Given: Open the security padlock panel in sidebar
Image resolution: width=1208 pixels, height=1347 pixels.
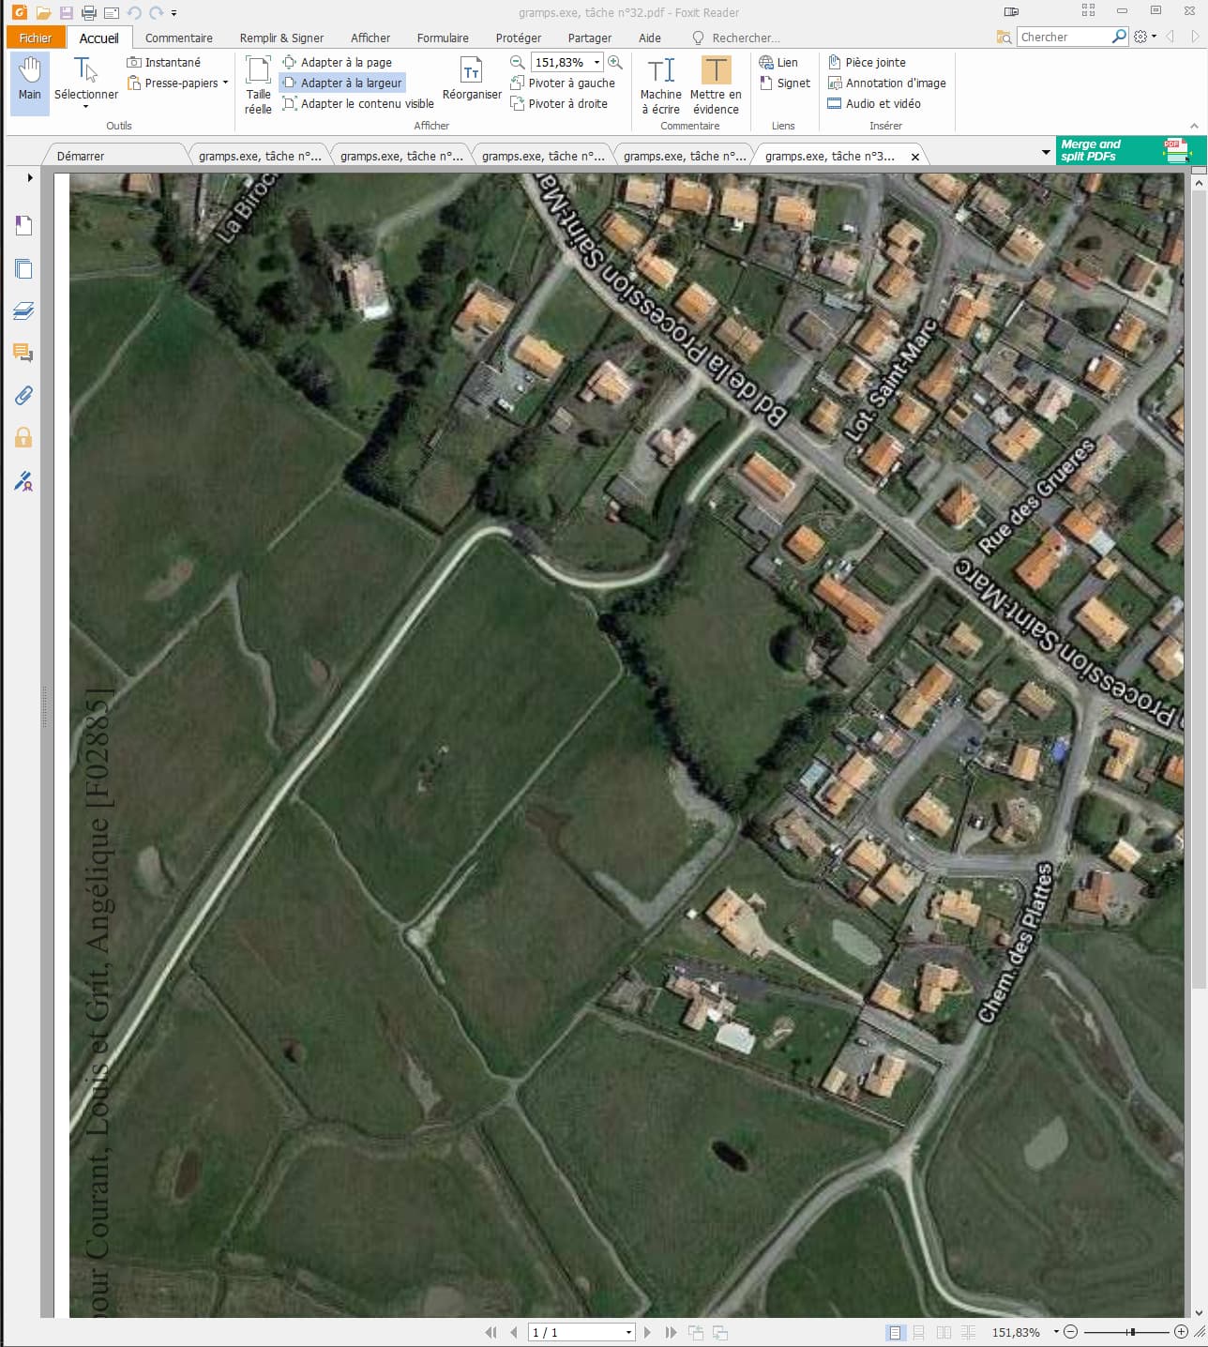Looking at the screenshot, I should (23, 437).
